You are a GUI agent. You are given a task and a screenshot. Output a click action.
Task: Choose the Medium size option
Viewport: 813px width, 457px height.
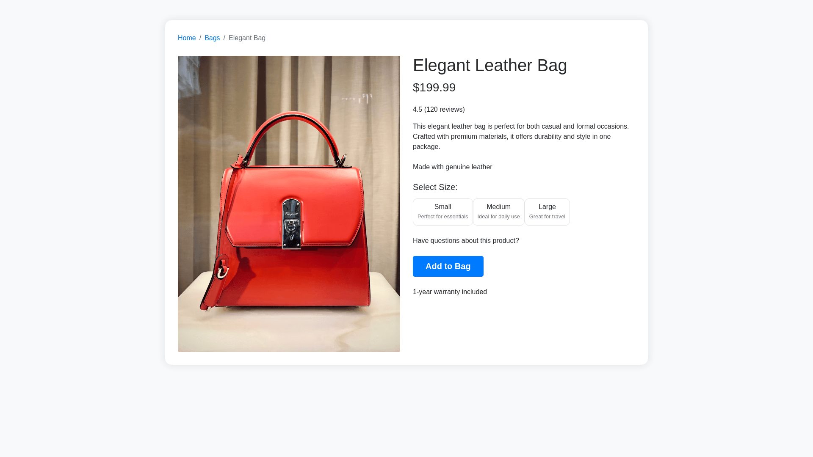[498, 212]
